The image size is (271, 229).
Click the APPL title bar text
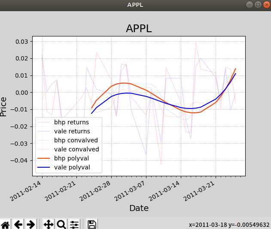(x=135, y=5)
